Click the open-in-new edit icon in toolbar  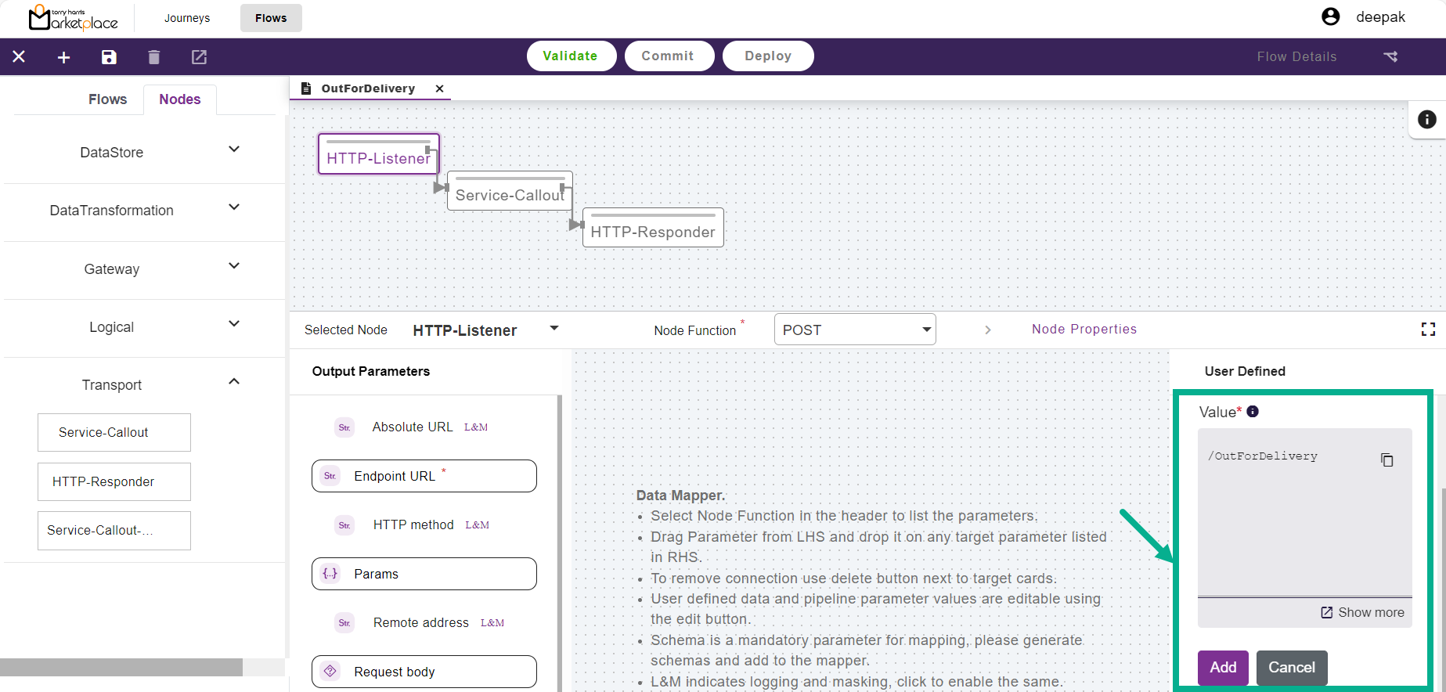199,57
